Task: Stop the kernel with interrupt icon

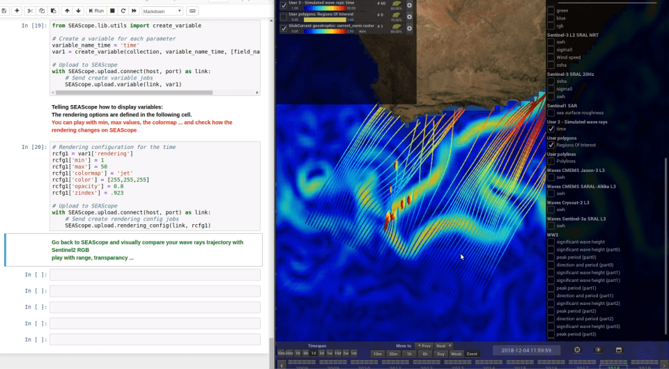Action: (x=112, y=11)
